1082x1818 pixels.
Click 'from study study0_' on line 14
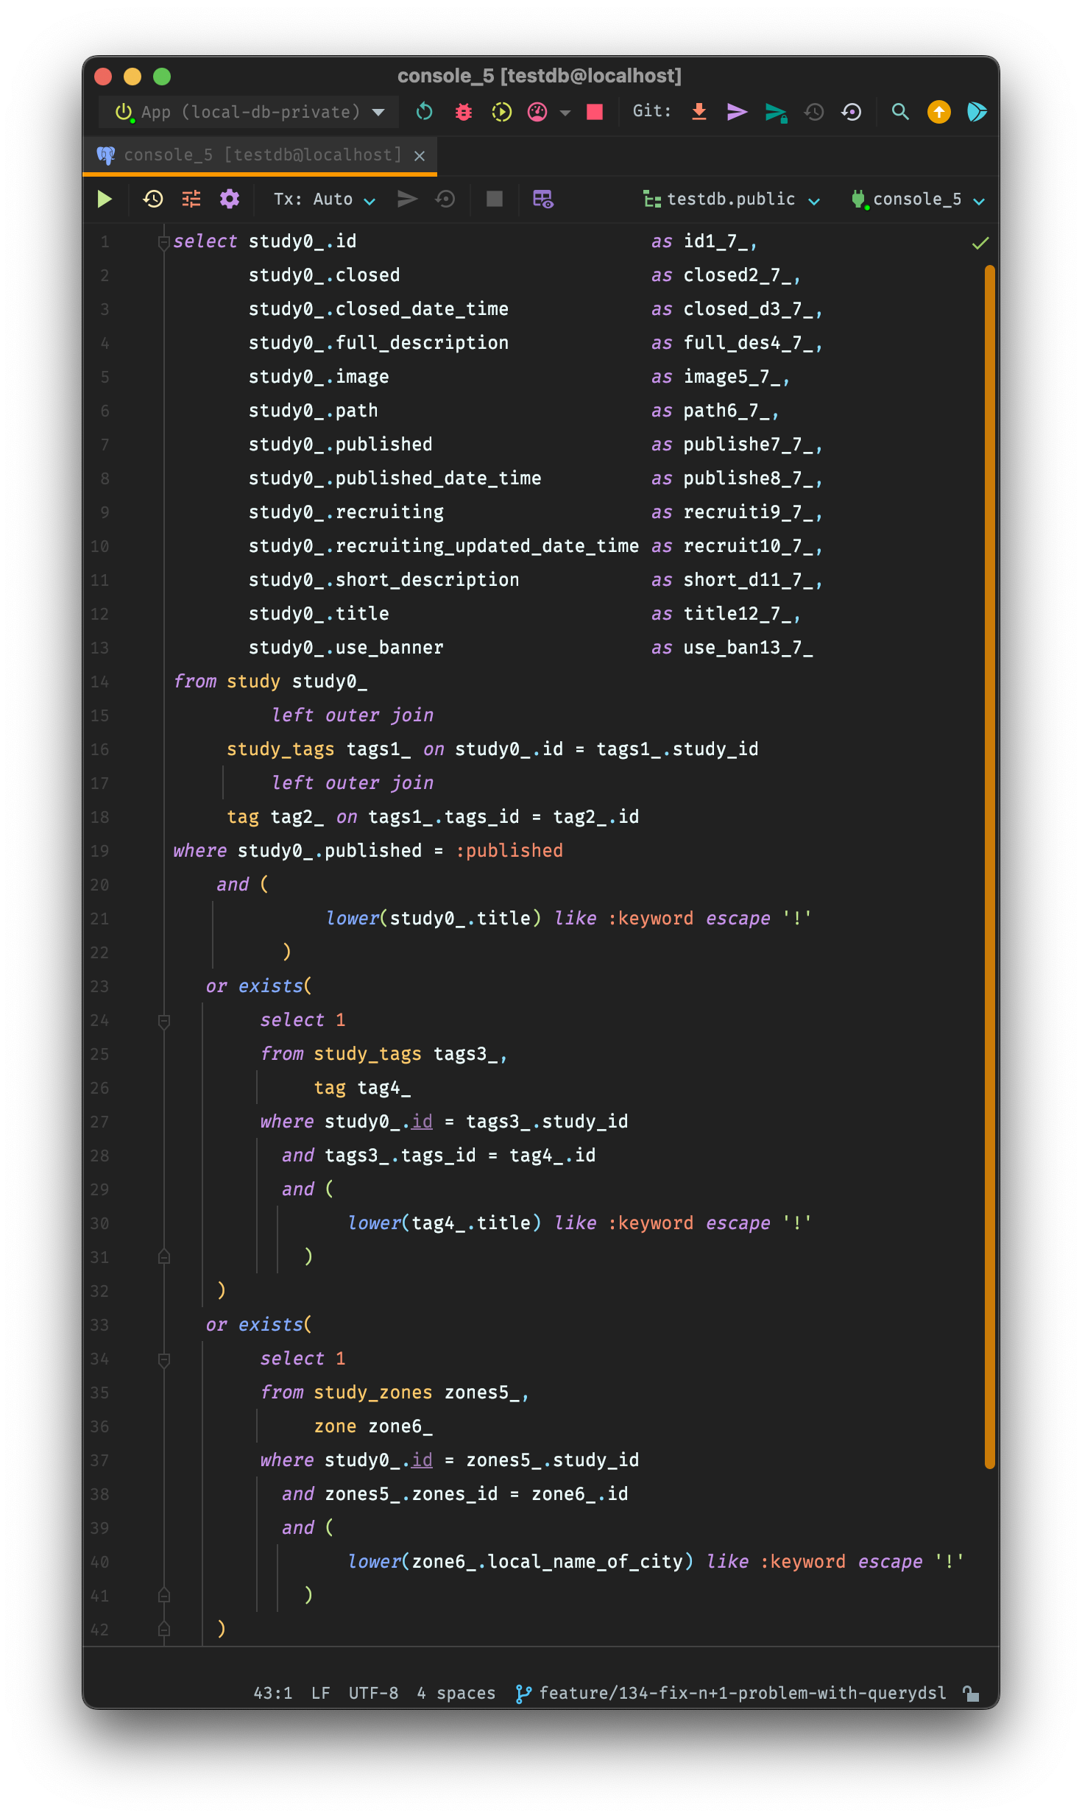point(270,682)
